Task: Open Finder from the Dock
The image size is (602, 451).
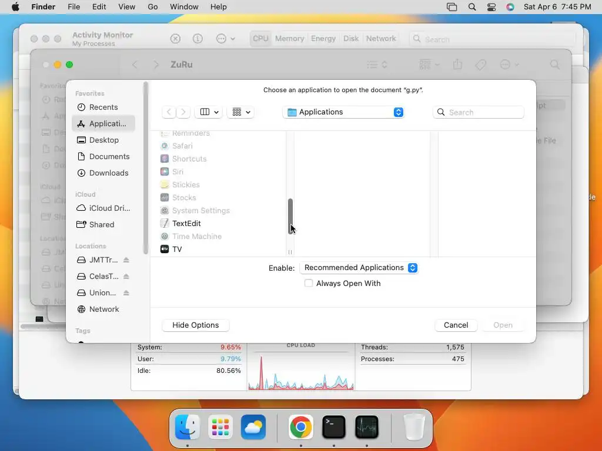Action: [x=188, y=427]
